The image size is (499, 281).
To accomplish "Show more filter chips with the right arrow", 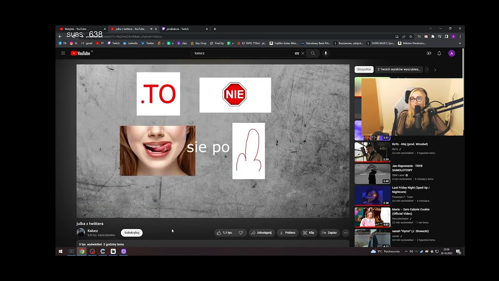I will click(435, 69).
